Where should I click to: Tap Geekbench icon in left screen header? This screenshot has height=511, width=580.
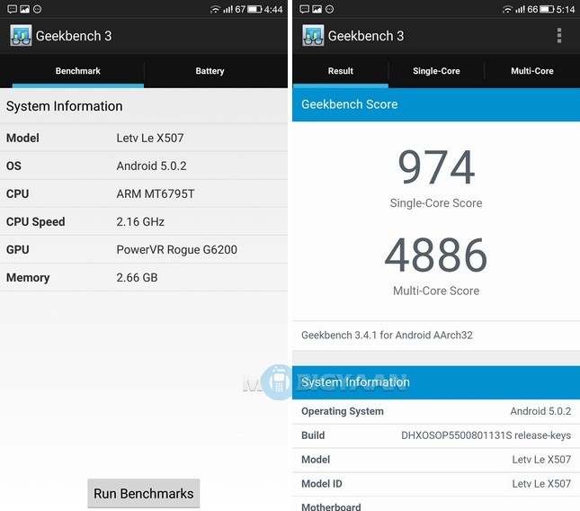click(21, 35)
